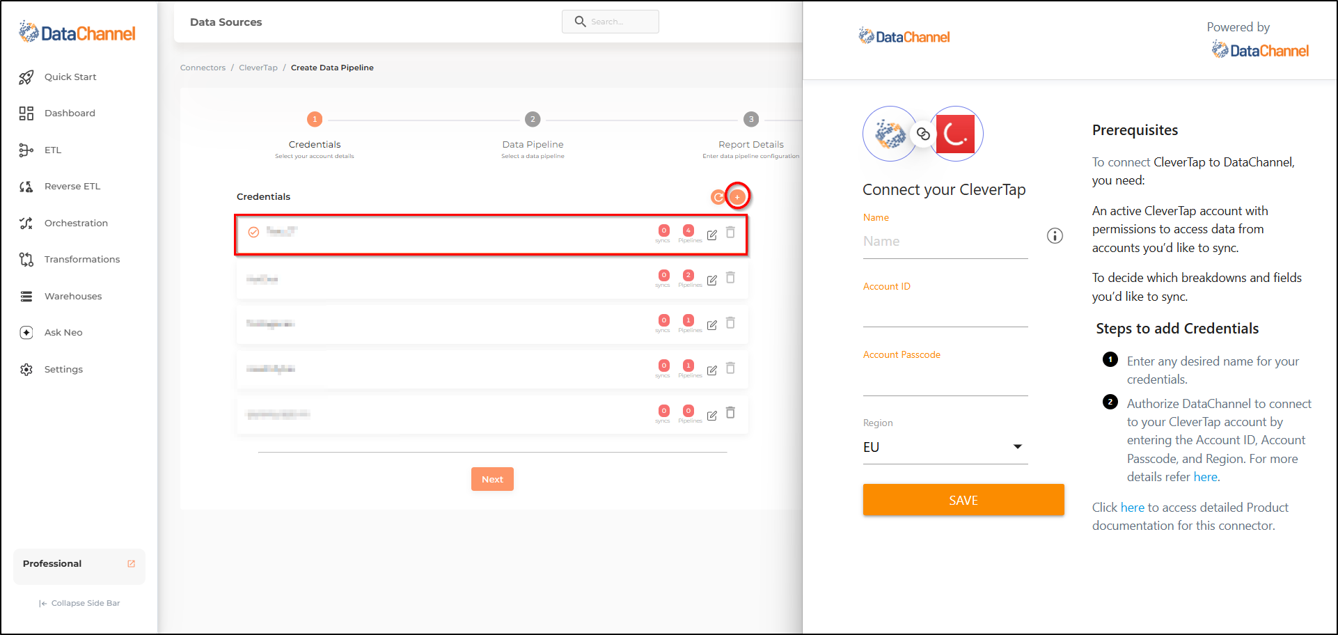Delete the credential with 4 pipelines
The width and height of the screenshot is (1338, 635).
tap(730, 233)
